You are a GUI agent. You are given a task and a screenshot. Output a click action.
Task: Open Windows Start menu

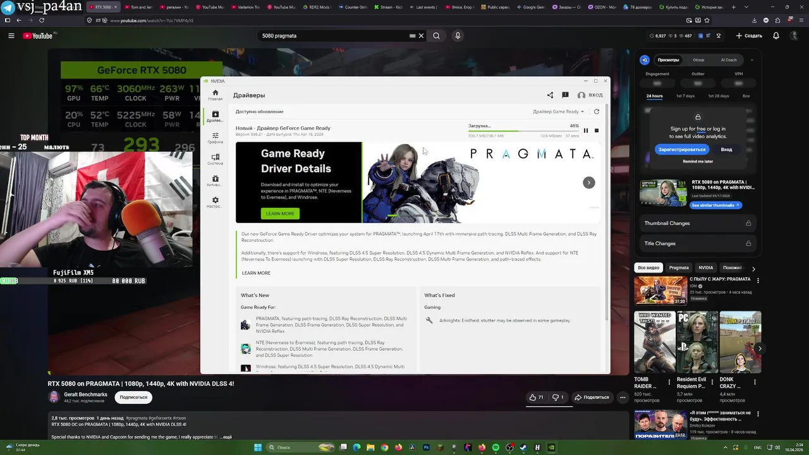258,447
